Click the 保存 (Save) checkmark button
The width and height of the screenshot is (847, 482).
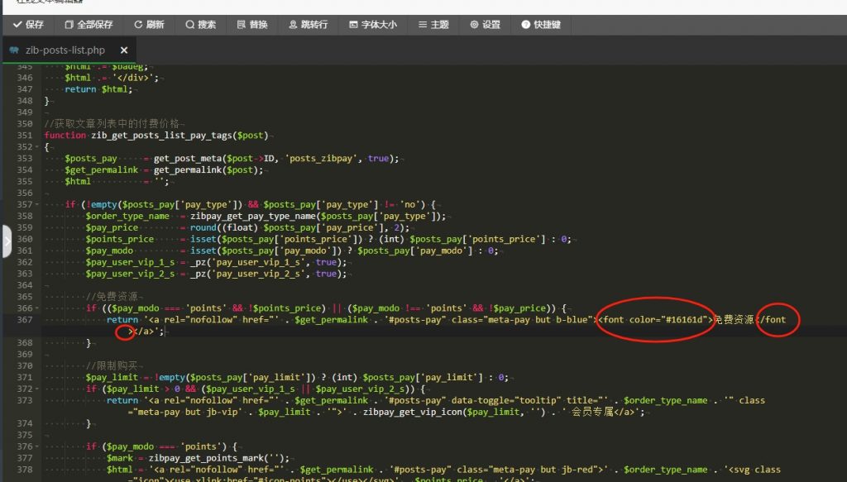(28, 25)
